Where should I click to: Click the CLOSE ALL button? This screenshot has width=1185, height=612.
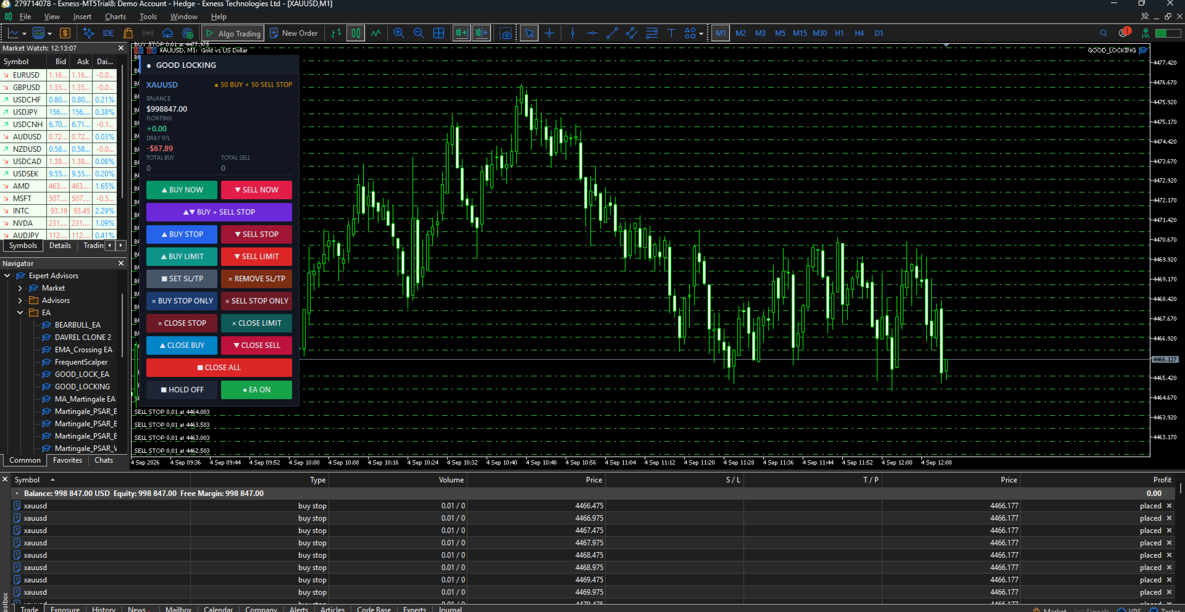coord(219,368)
